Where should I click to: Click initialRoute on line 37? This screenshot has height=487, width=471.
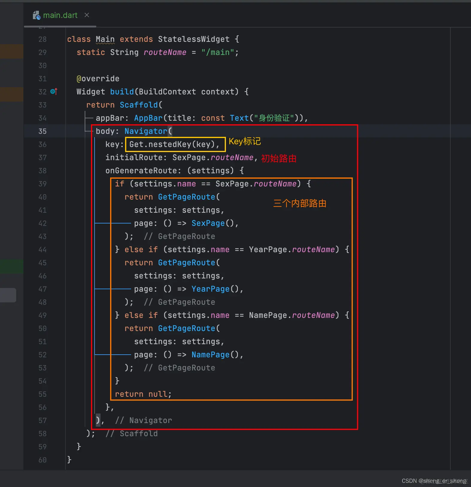134,157
